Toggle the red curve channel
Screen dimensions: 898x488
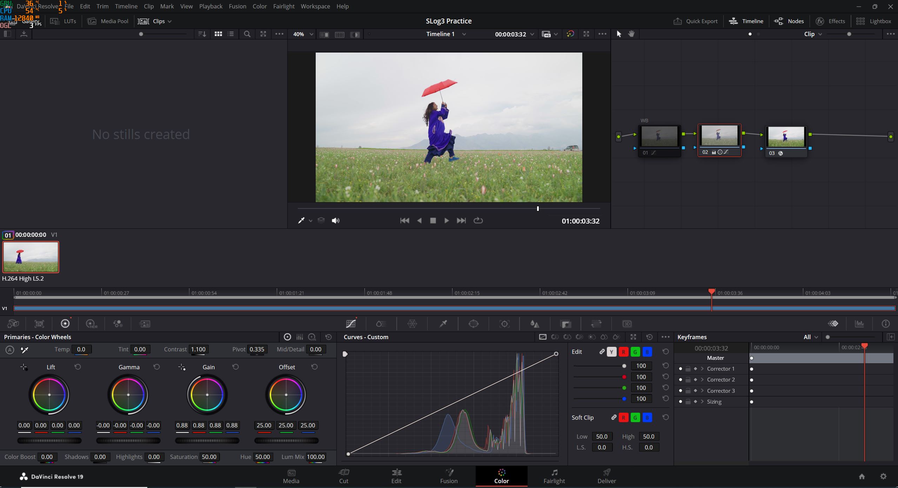pos(623,352)
